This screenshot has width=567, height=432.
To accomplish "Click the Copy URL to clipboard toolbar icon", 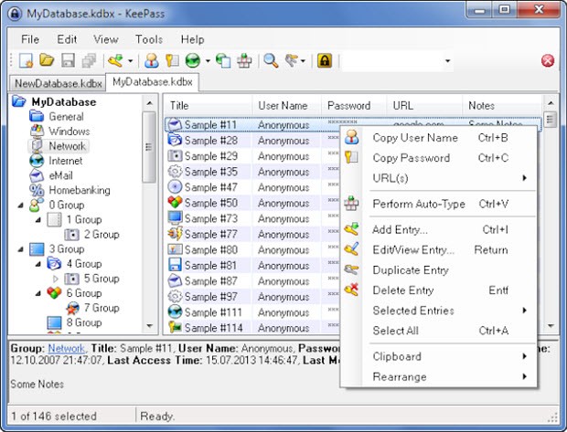I will pyautogui.click(x=223, y=60).
